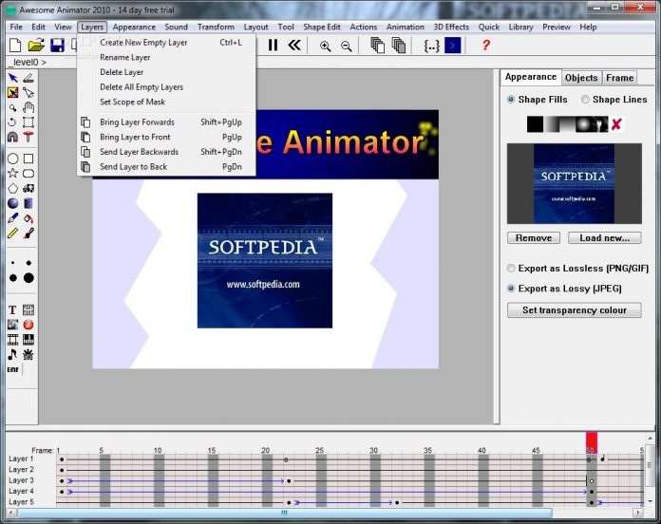Select the largest dot brush size
The width and height of the screenshot is (661, 524).
28,278
